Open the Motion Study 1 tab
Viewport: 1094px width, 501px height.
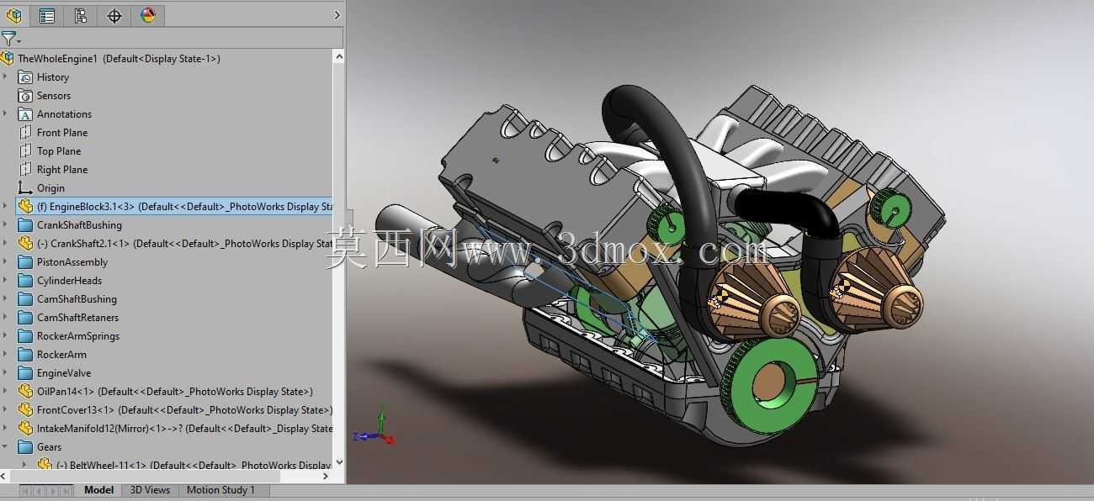coord(220,490)
